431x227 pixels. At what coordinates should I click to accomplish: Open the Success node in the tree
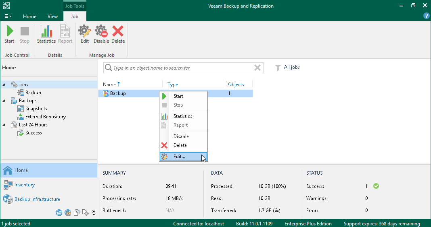(x=33, y=133)
